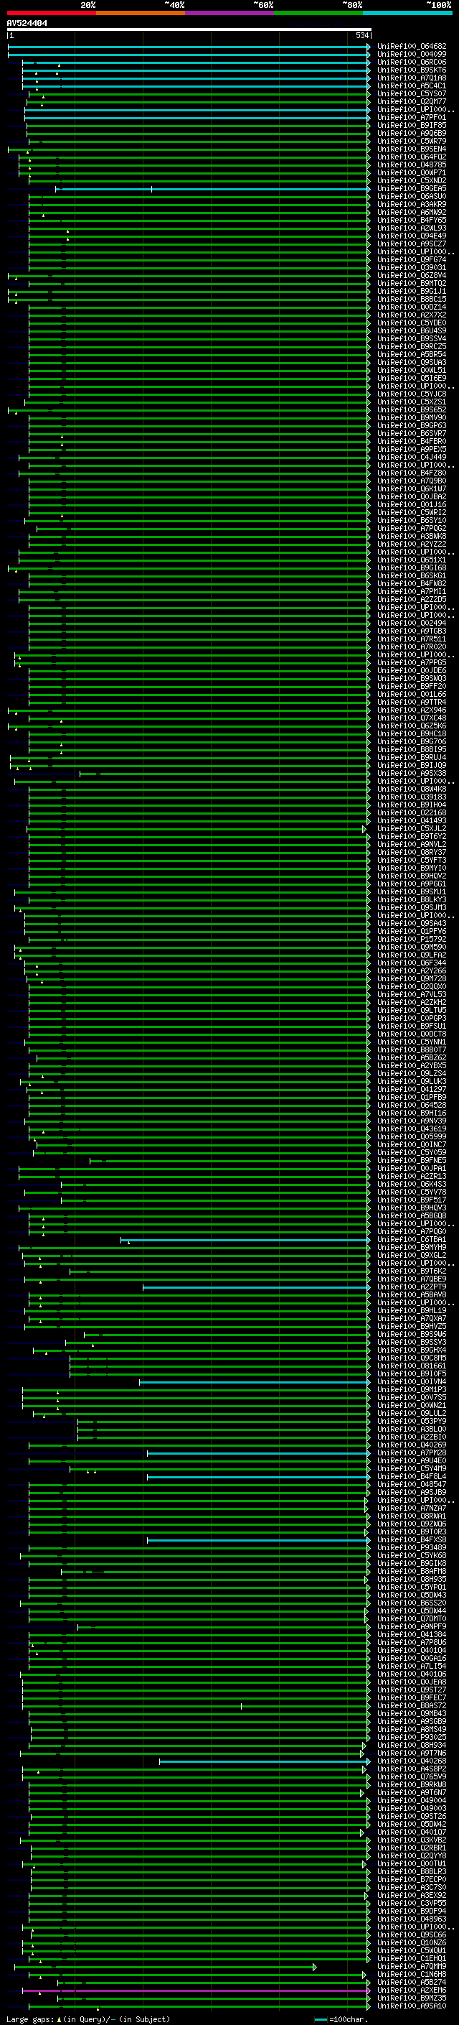Open hit UniRef100_Q40268

[412, 1761]
